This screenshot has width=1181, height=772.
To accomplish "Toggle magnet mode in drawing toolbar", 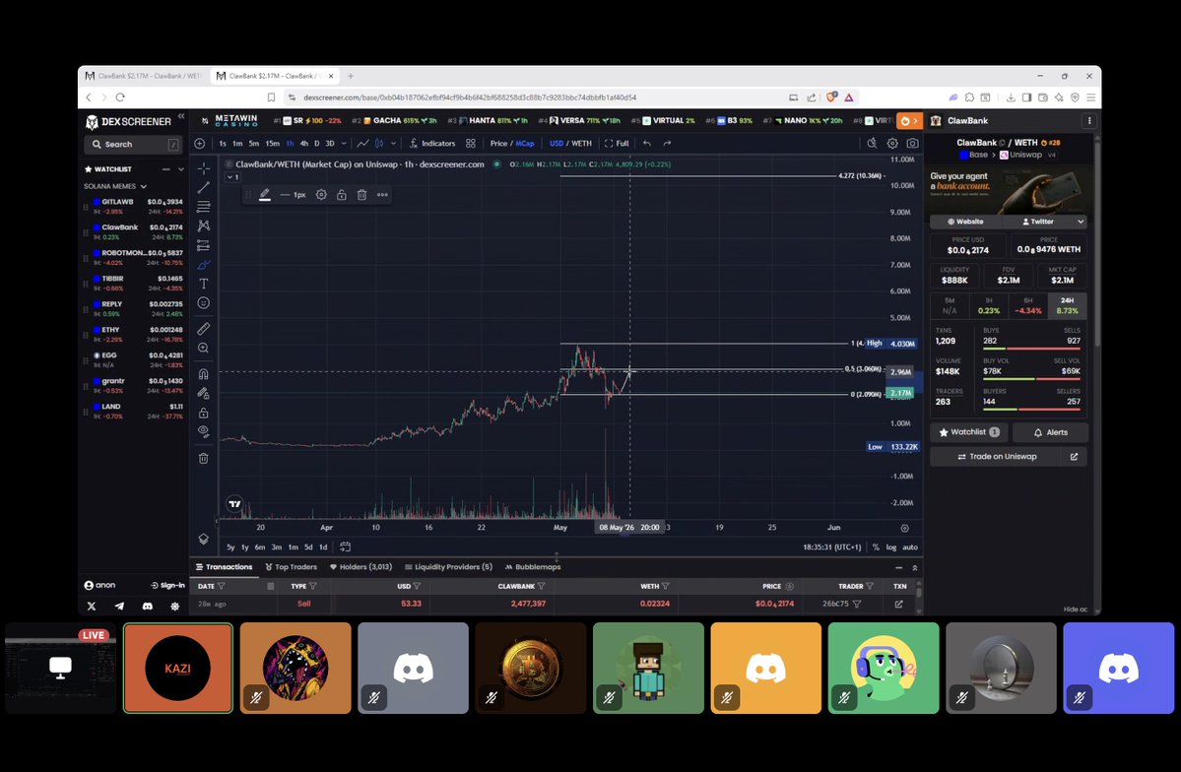I will pos(203,373).
